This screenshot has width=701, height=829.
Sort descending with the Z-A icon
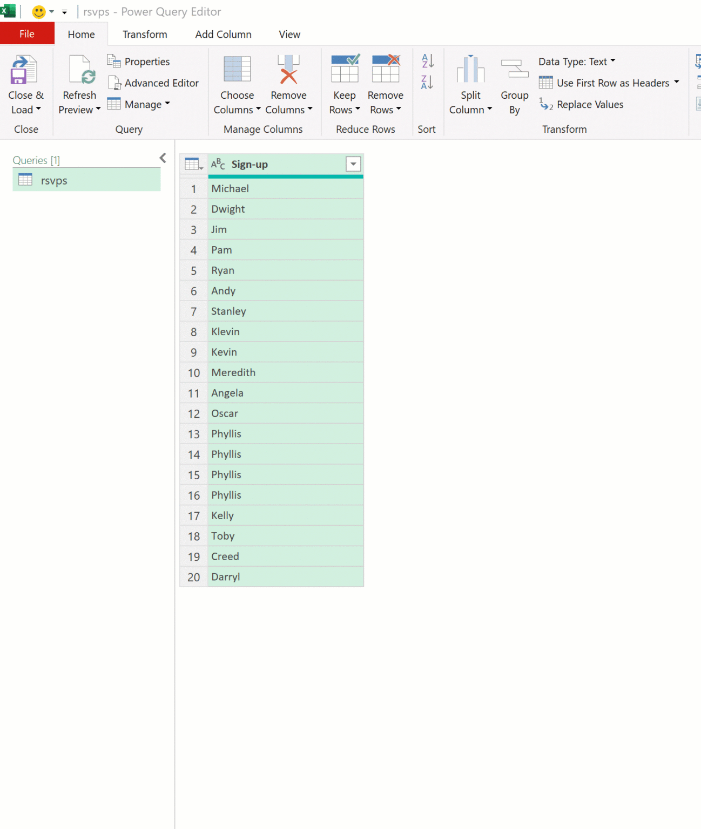point(427,82)
